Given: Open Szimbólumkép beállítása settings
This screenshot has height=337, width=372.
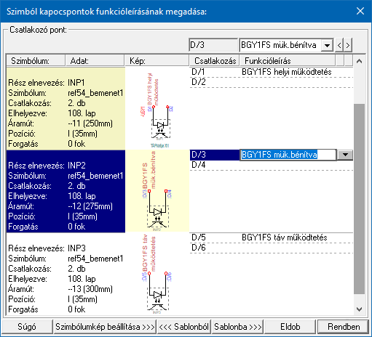Looking at the screenshot, I should [105, 327].
